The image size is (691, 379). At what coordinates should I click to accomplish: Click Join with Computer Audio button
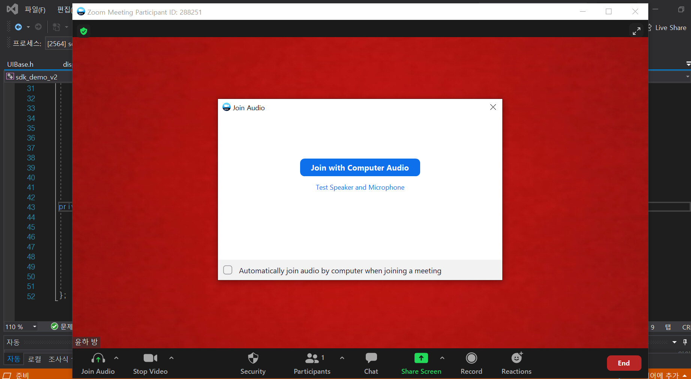(360, 168)
